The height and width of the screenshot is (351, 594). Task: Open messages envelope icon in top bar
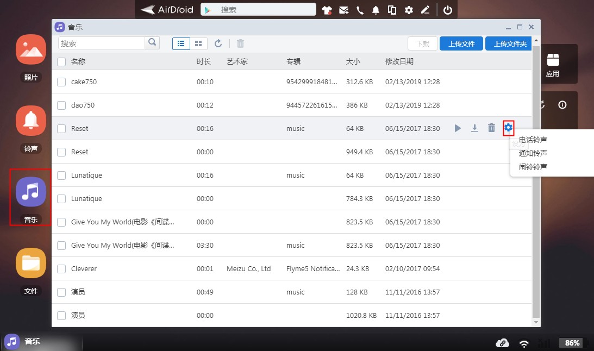click(x=343, y=10)
